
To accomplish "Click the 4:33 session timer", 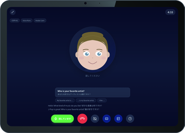I will [x=170, y=12].
